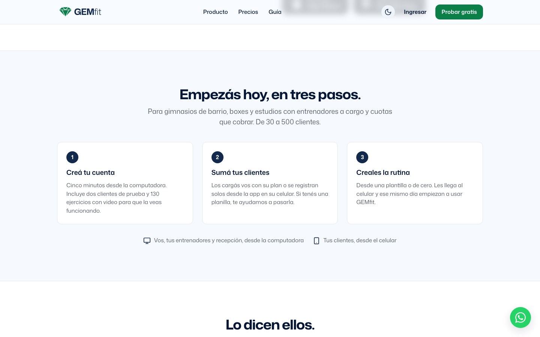Click the paragraph starting 'Desde una plantilla o de cero'
The image size is (540, 337).
click(409, 194)
